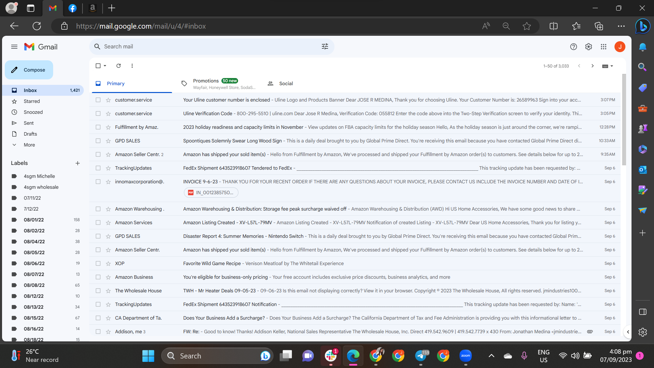Screen dimensions: 654x368
Task: Open the Starred folder
Action: tap(32, 101)
